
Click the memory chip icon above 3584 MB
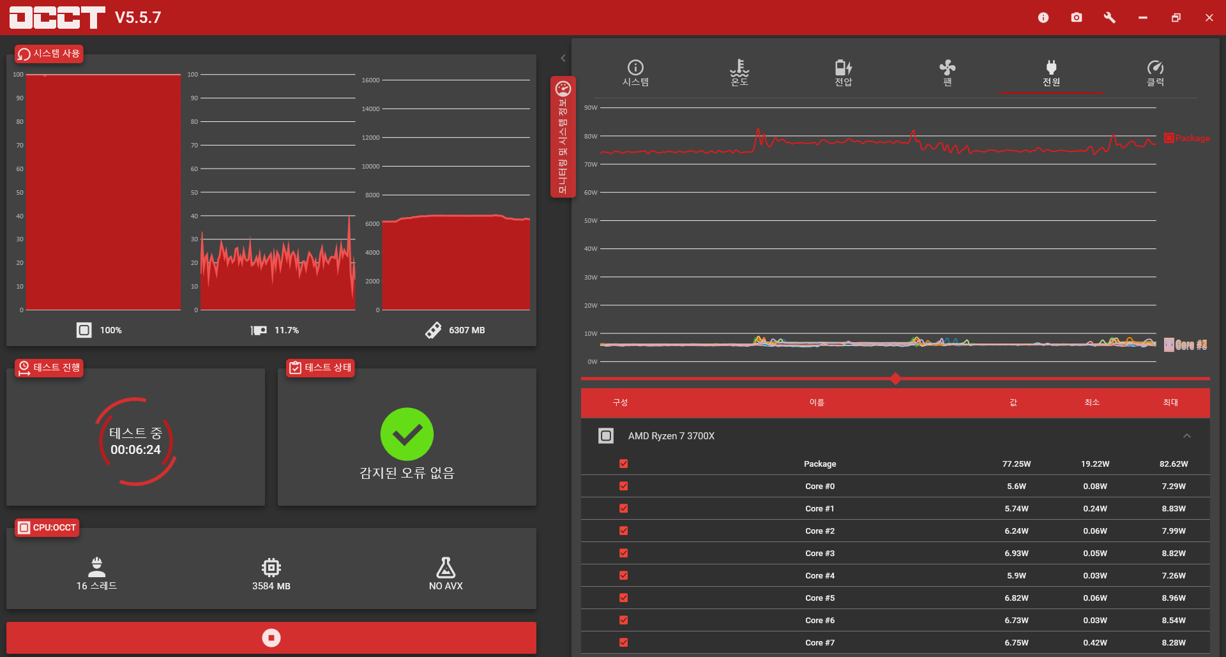click(271, 567)
